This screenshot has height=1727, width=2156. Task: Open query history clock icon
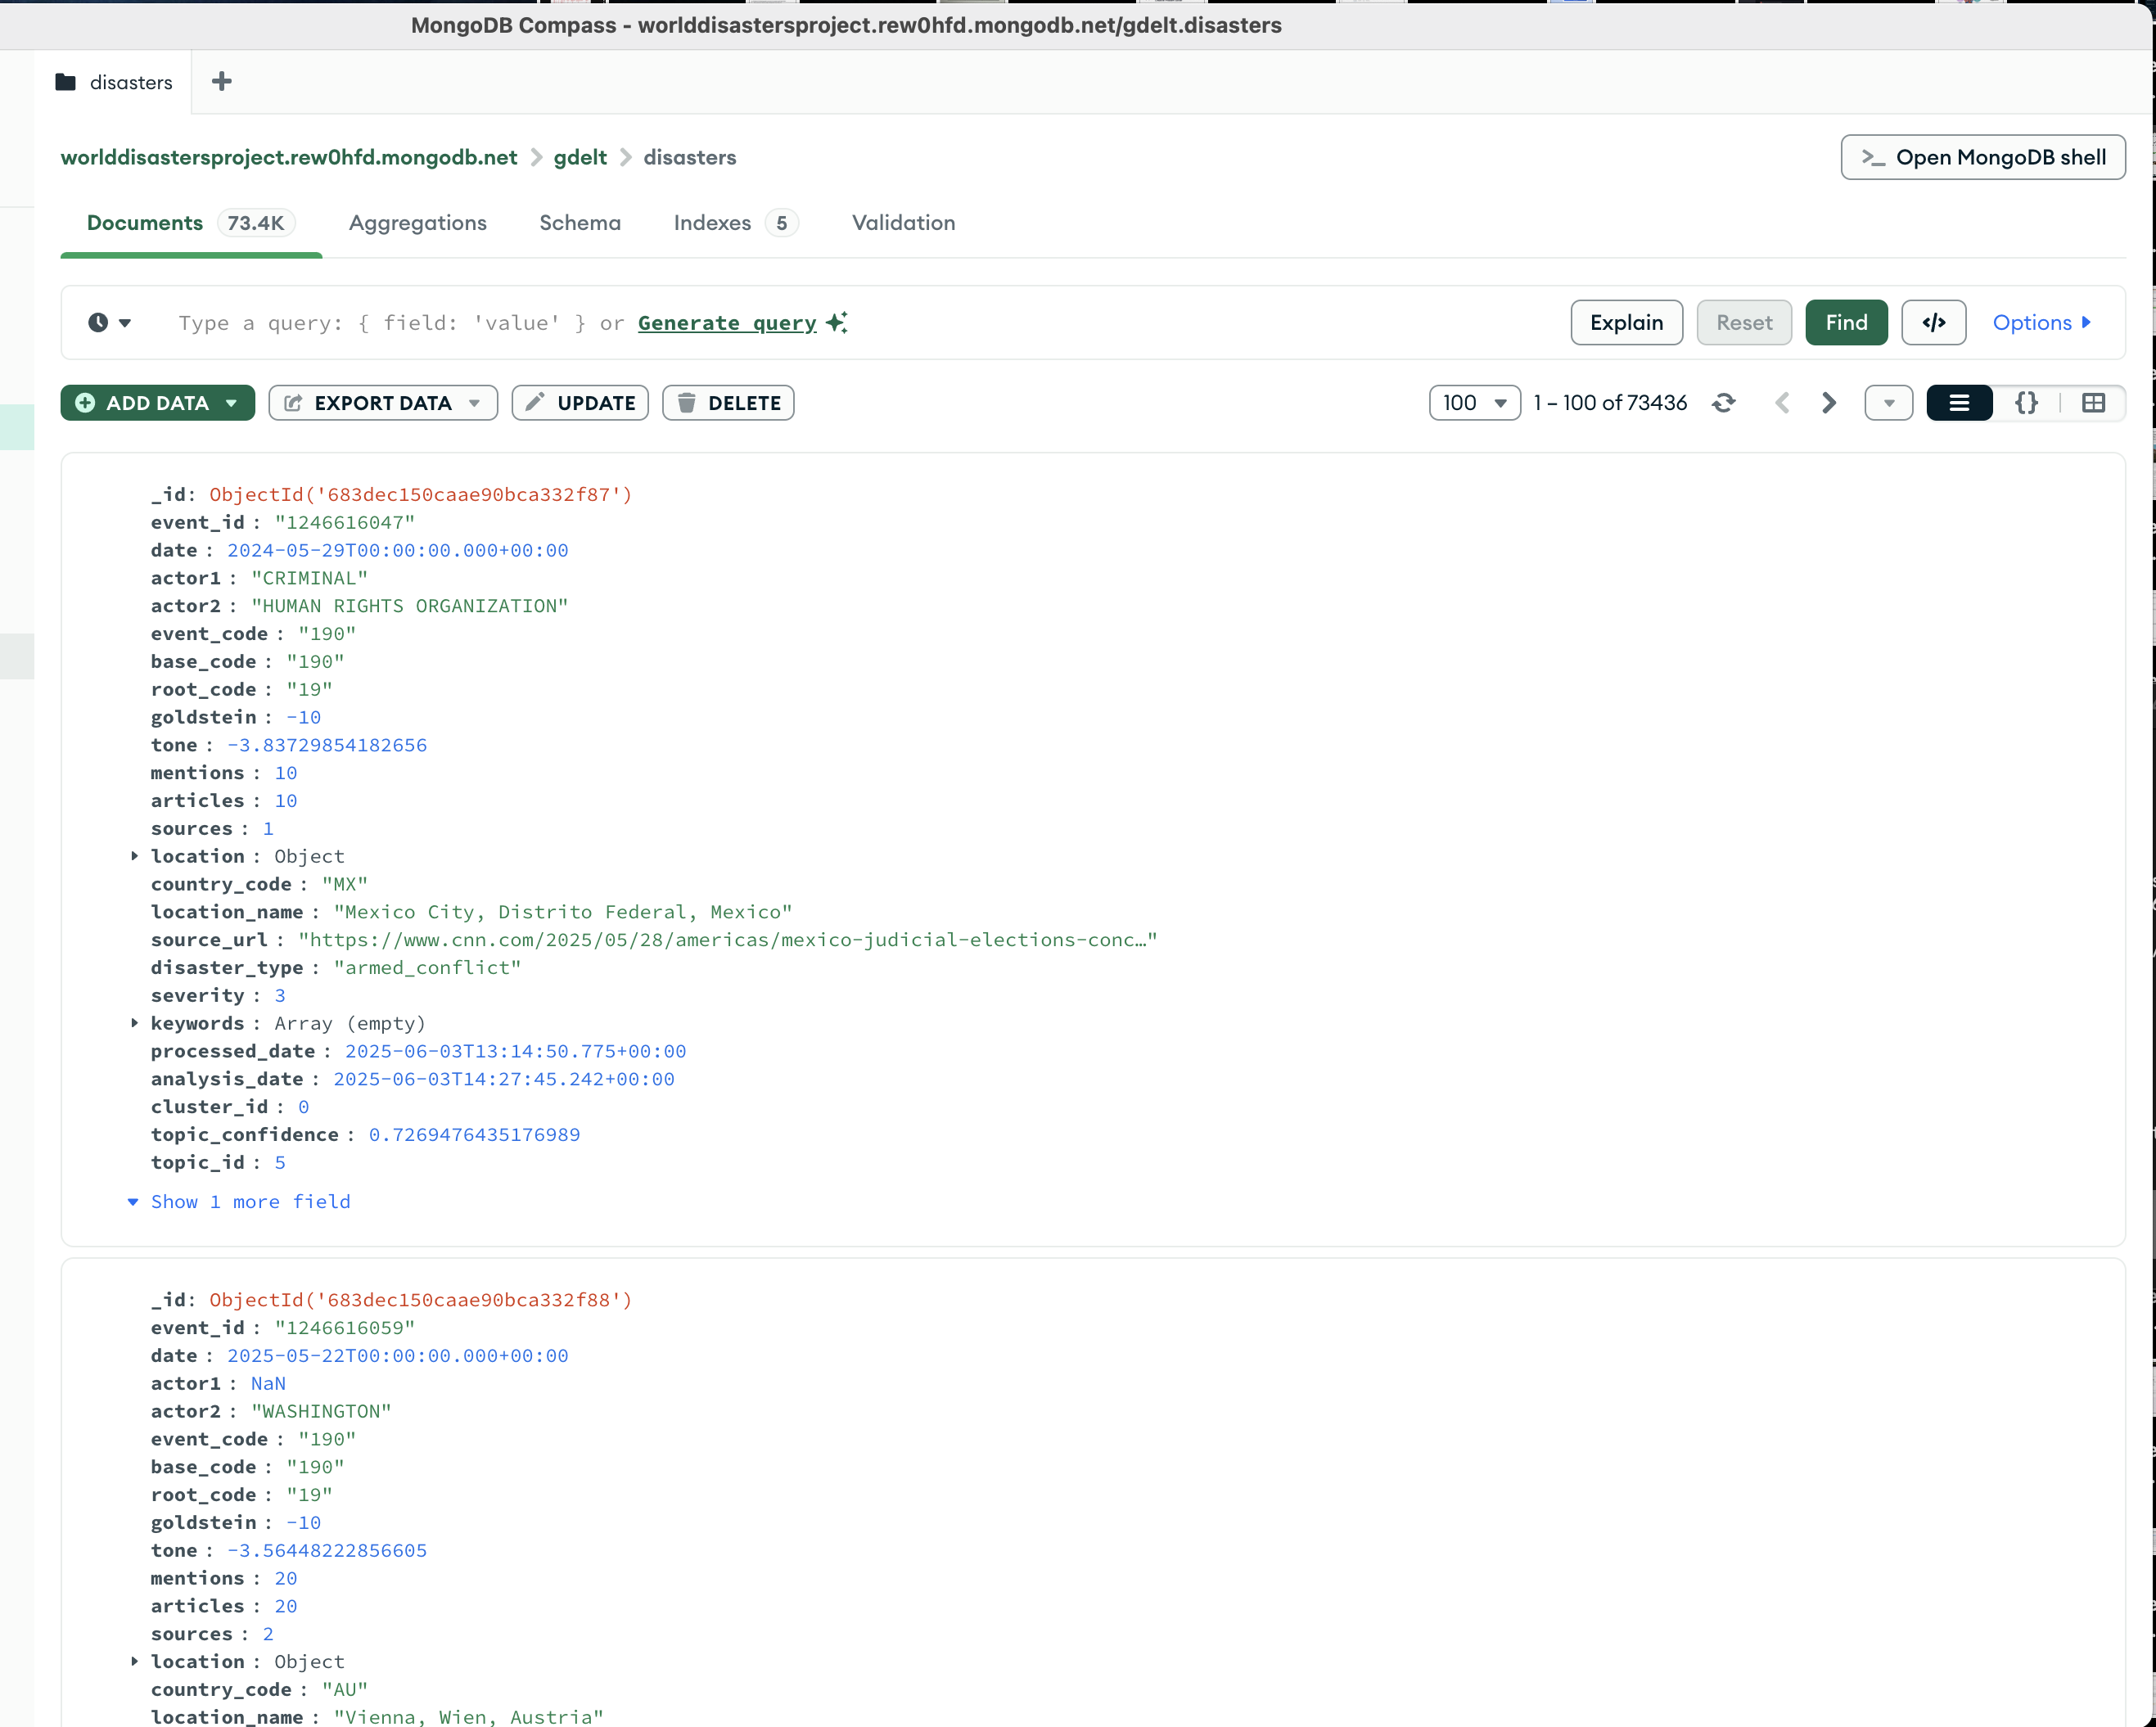point(98,322)
